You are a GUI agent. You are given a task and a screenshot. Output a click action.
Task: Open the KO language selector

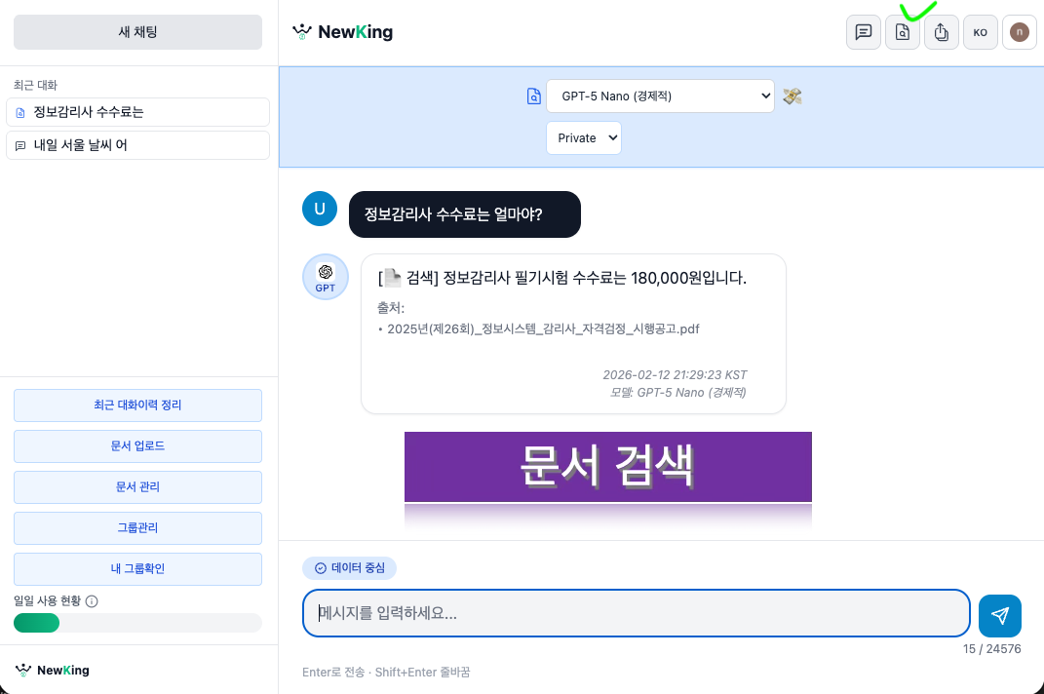pyautogui.click(x=980, y=32)
